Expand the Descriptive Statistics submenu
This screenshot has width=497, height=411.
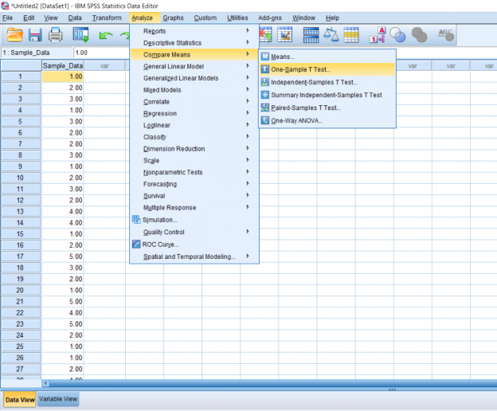(194, 43)
